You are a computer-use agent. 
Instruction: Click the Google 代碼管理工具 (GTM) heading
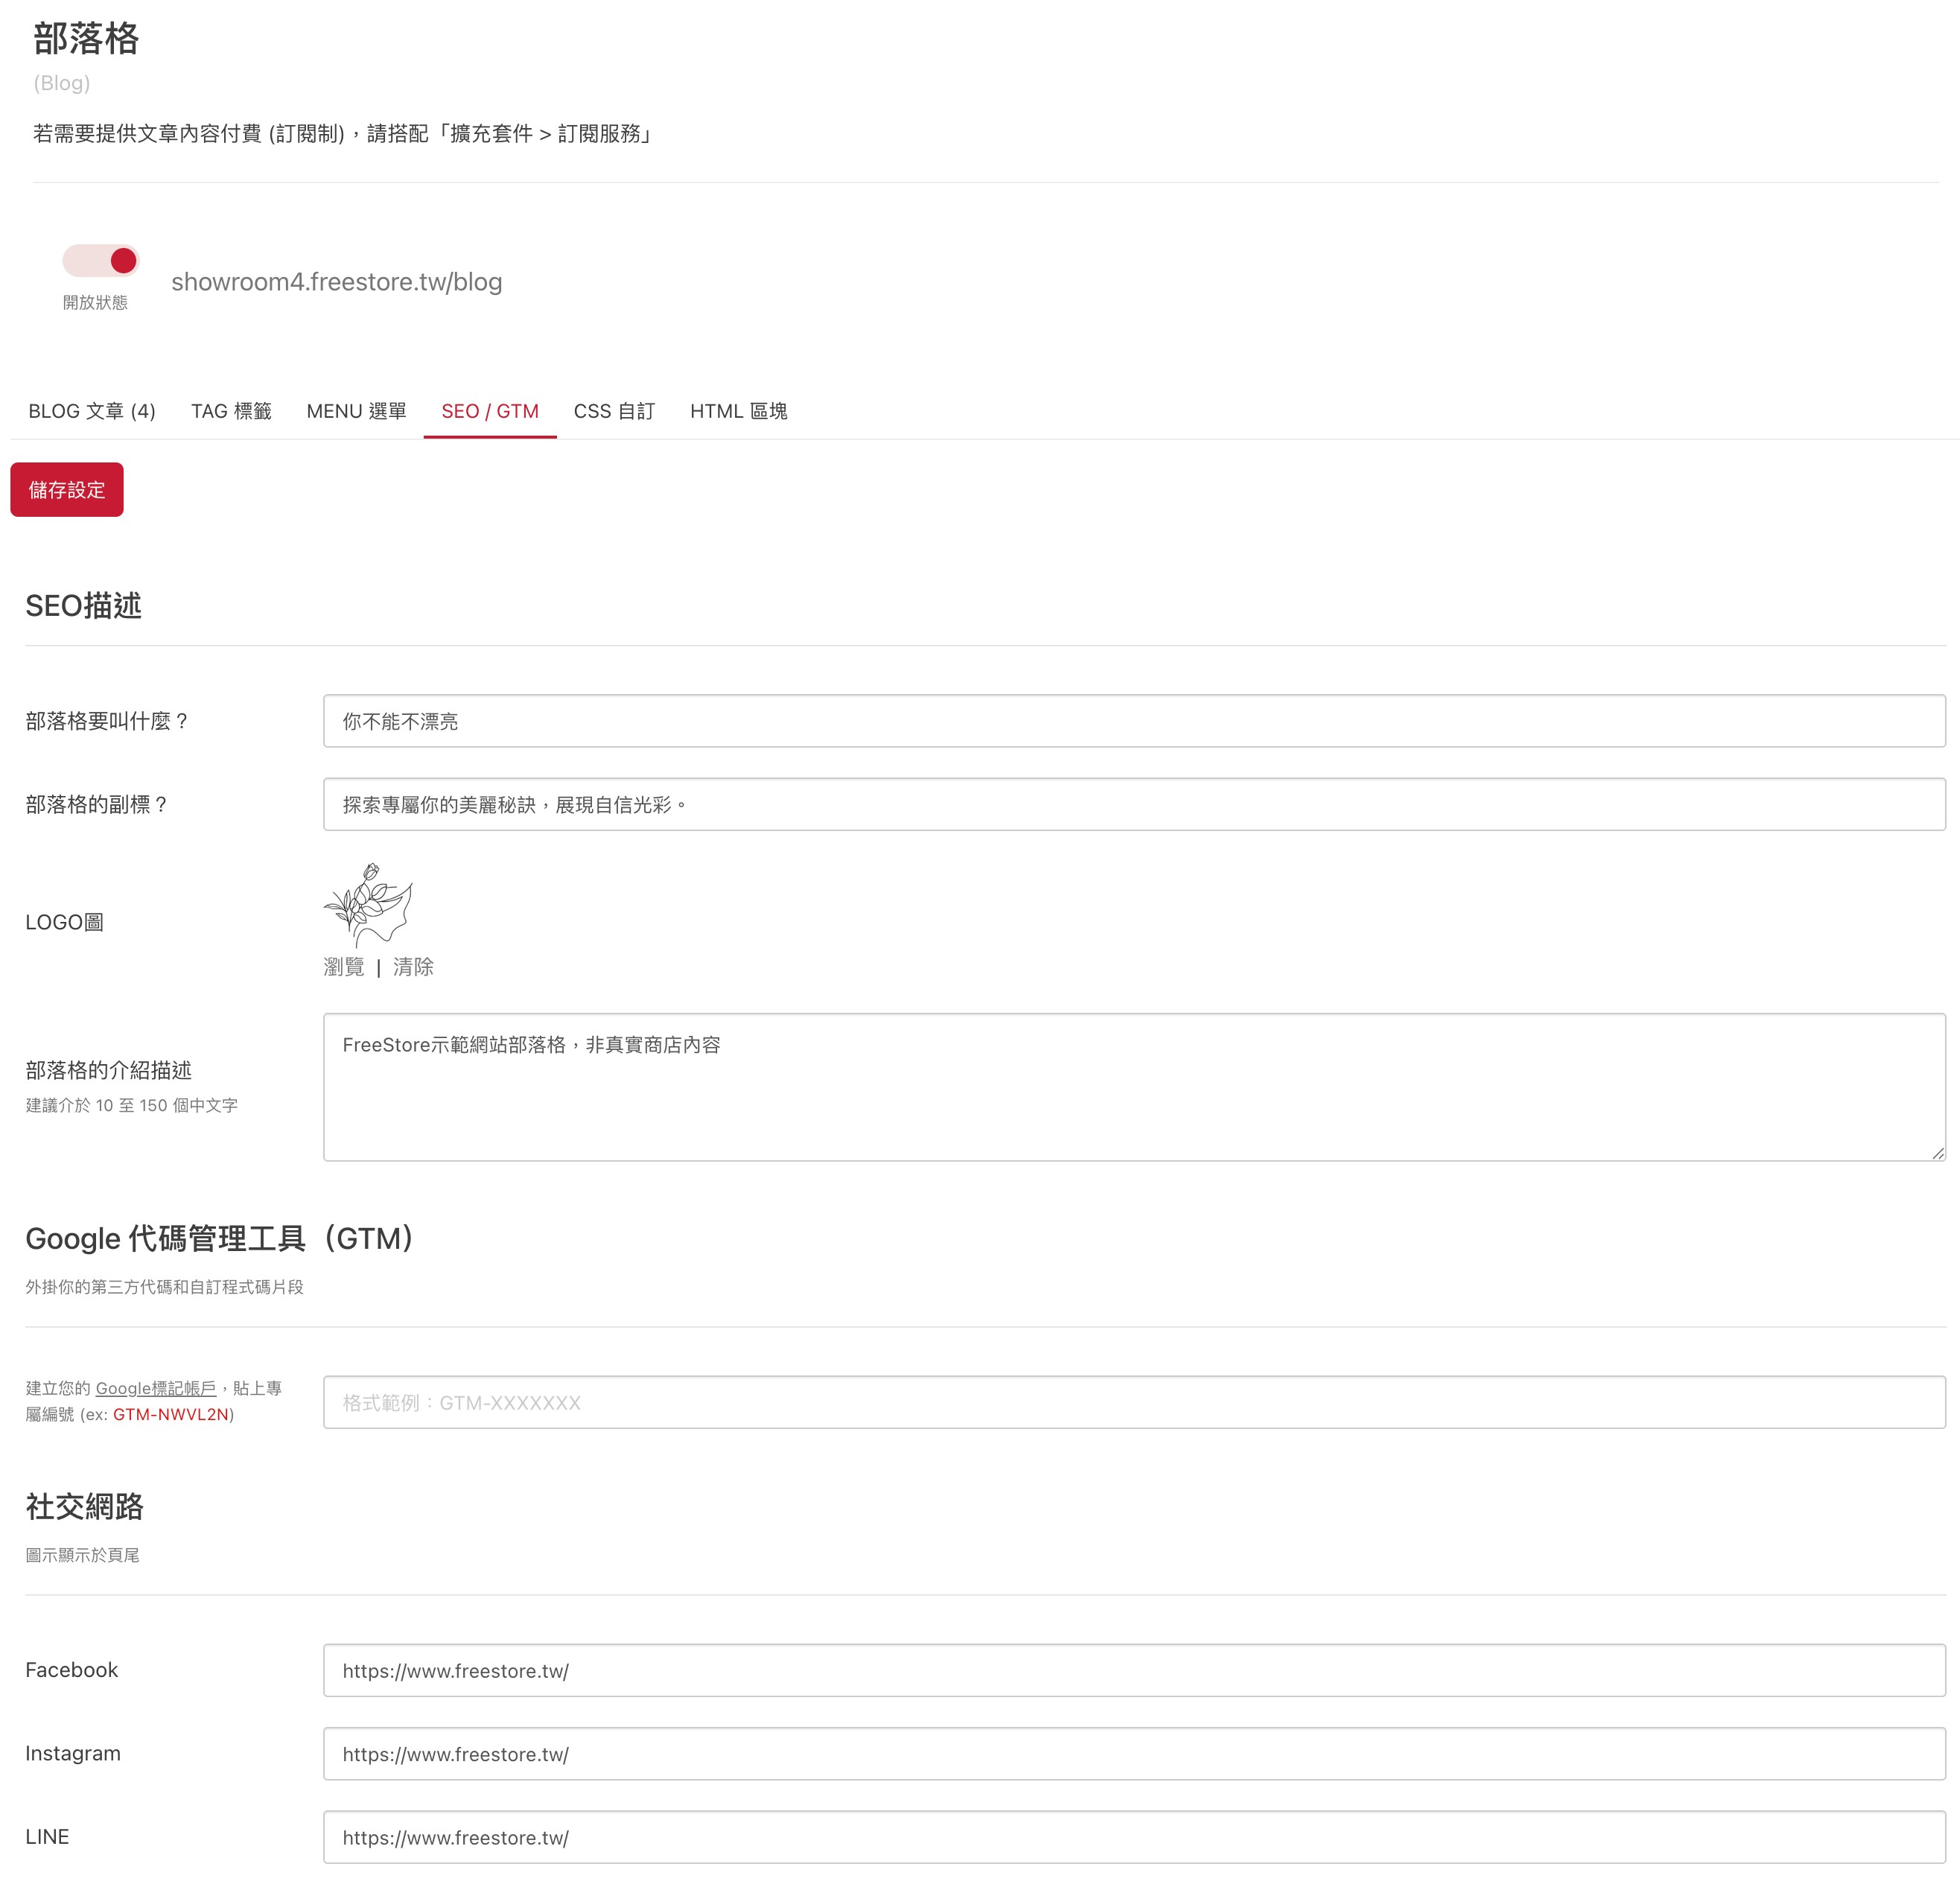[x=220, y=1238]
